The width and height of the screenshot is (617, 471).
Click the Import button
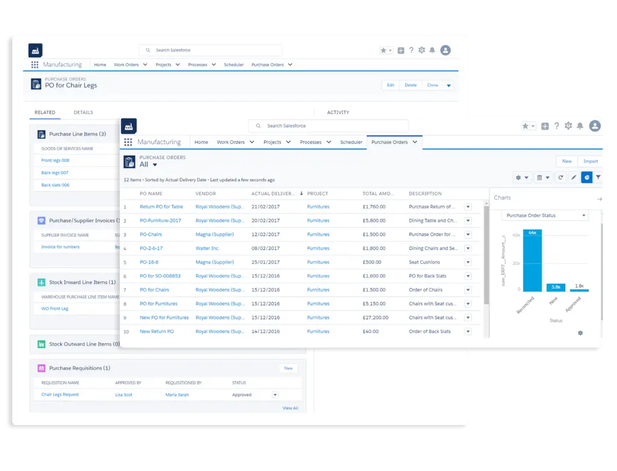point(590,162)
